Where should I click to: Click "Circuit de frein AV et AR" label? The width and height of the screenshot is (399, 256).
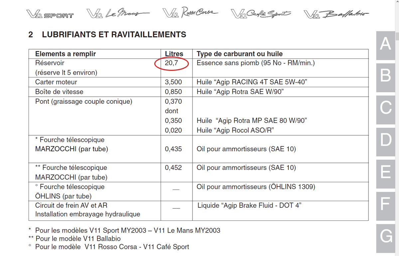point(71,205)
